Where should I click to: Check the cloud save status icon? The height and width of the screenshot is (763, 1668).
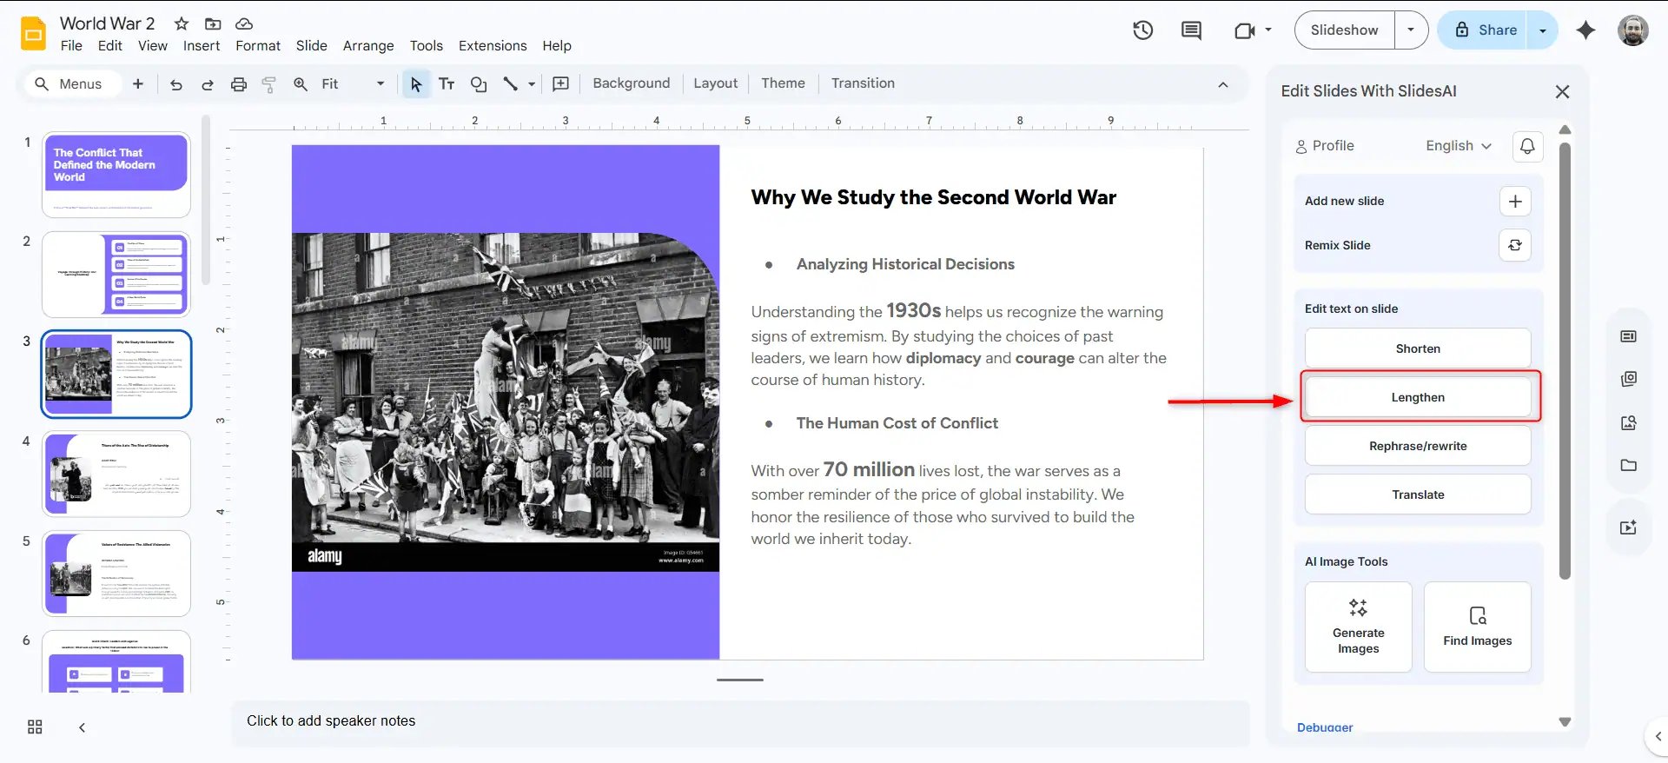tap(244, 23)
